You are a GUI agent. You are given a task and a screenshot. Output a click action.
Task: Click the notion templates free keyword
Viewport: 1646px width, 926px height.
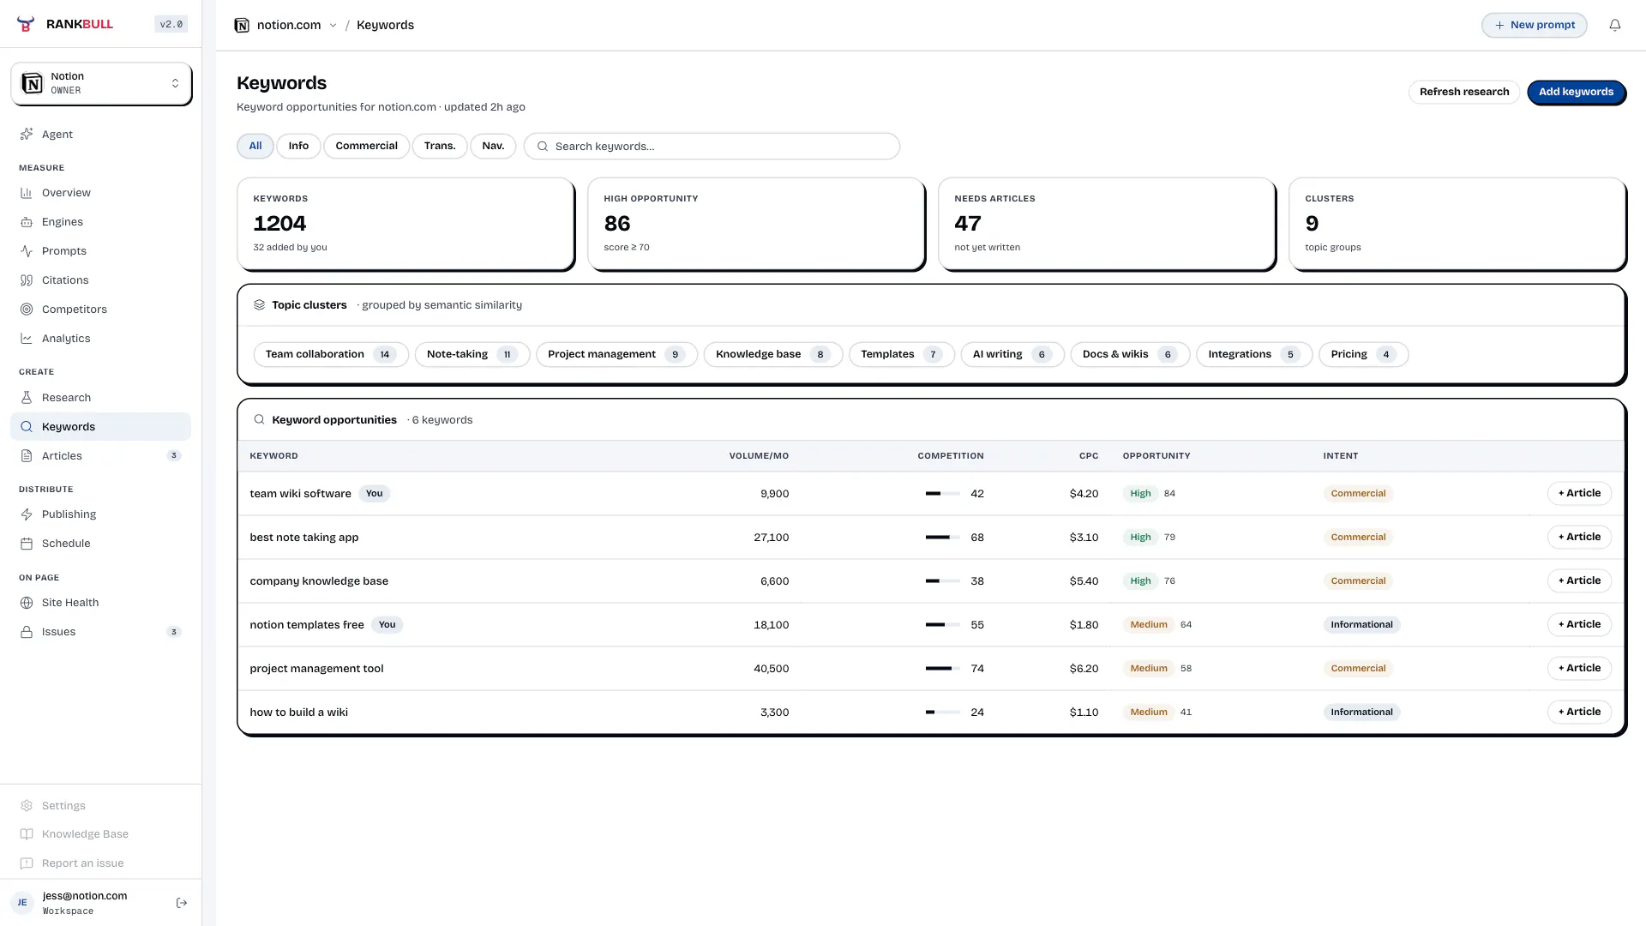[307, 625]
